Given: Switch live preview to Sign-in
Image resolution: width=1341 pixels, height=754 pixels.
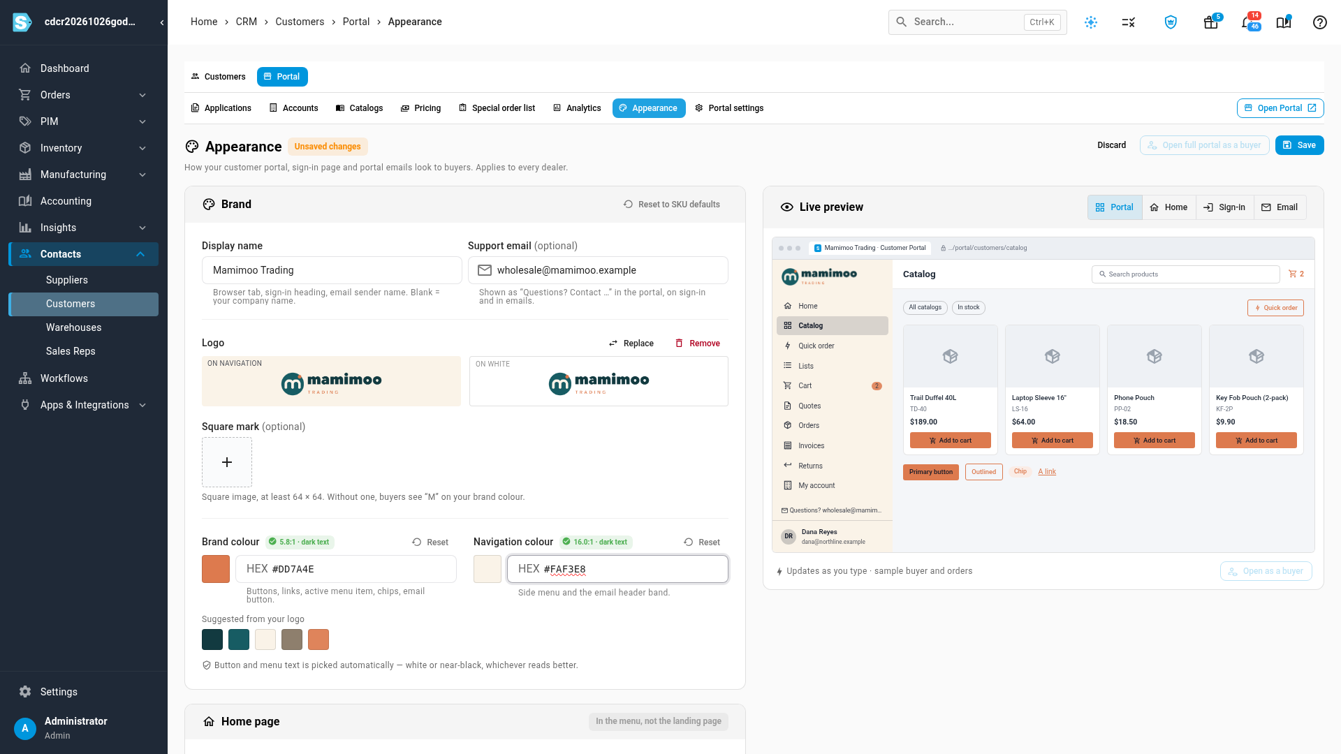Looking at the screenshot, I should [1225, 207].
